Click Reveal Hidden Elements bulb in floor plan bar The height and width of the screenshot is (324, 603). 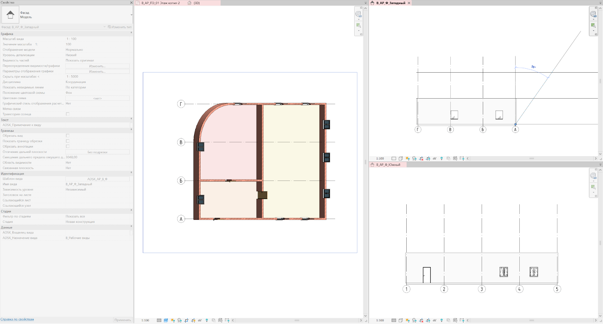click(x=207, y=320)
